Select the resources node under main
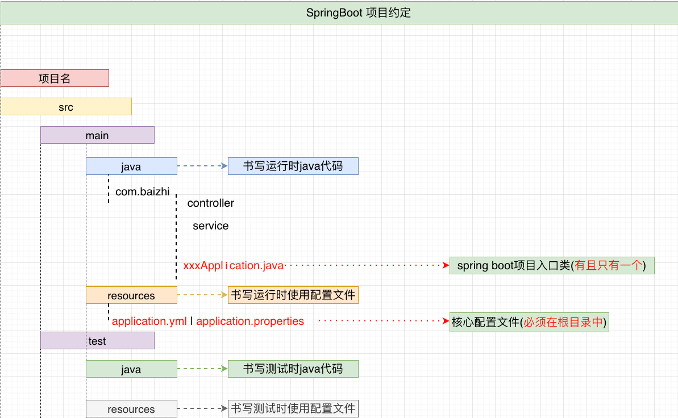 coord(131,295)
